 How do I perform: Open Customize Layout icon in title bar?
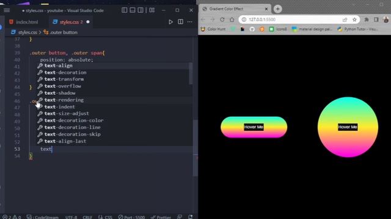tap(152, 10)
